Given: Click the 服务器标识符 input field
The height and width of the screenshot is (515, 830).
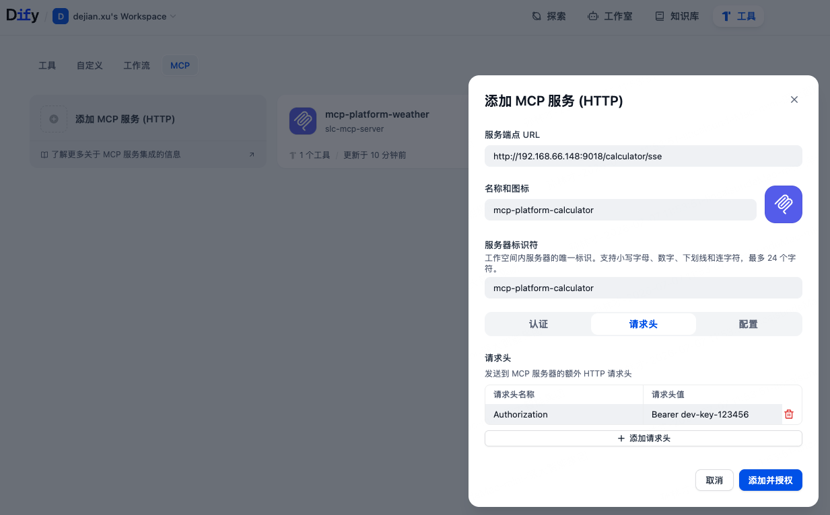Looking at the screenshot, I should [644, 288].
